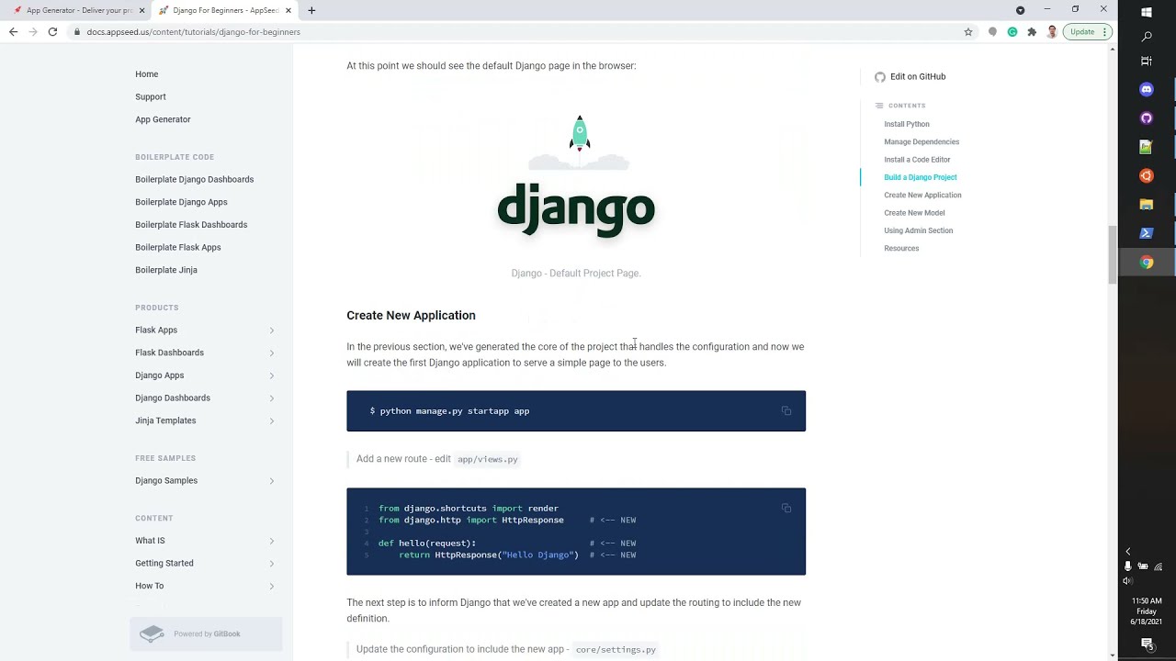1176x661 pixels.
Task: Jump to Create New Application in contents
Action: coord(922,195)
